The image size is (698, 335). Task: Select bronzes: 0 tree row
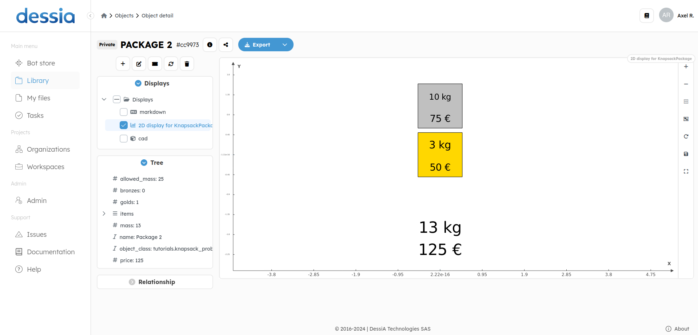pos(129,191)
